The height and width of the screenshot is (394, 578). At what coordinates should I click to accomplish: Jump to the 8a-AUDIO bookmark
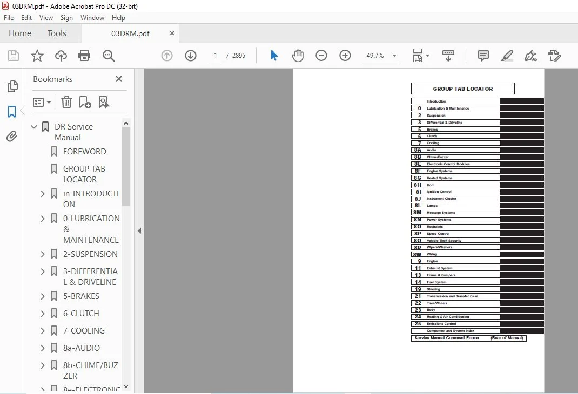tap(82, 348)
